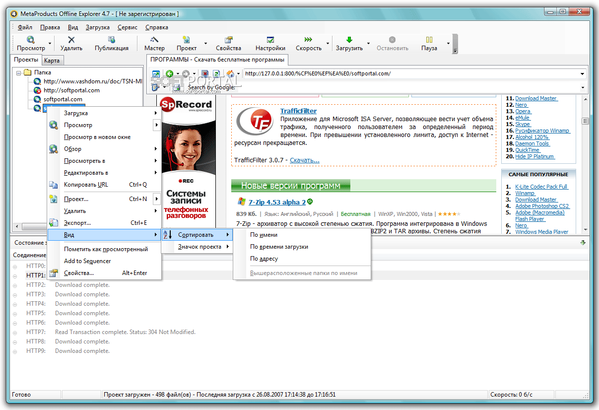Click the Скорость toolbar icon

pyautogui.click(x=309, y=40)
